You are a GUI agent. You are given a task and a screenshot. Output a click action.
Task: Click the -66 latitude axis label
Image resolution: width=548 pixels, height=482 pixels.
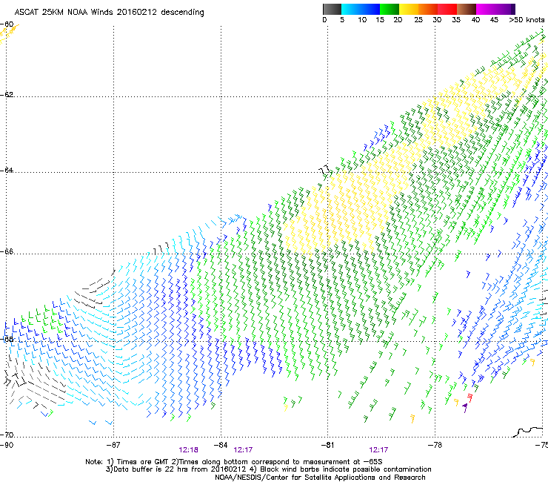click(7, 251)
